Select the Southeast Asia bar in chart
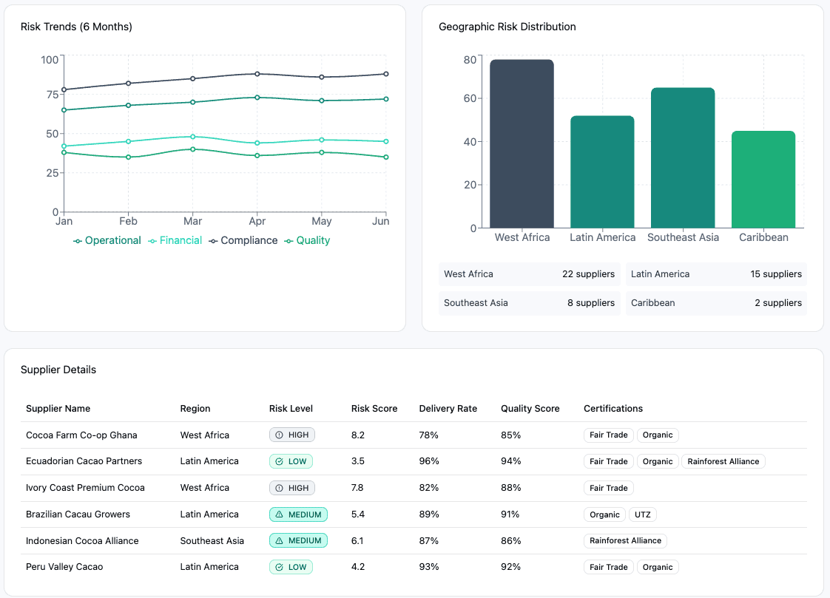 click(683, 158)
